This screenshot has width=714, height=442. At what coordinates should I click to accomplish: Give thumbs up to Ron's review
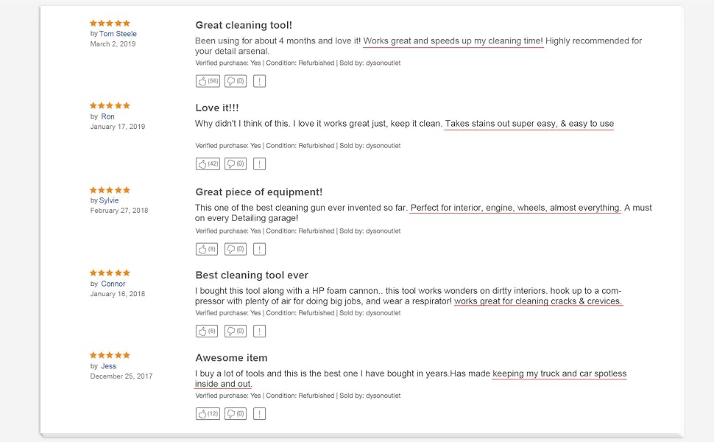click(x=207, y=164)
